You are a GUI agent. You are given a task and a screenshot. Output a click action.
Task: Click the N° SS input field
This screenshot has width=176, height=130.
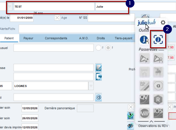tap(111, 18)
